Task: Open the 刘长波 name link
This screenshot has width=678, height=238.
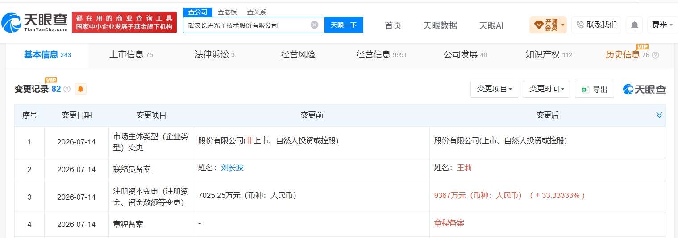Action: point(232,168)
